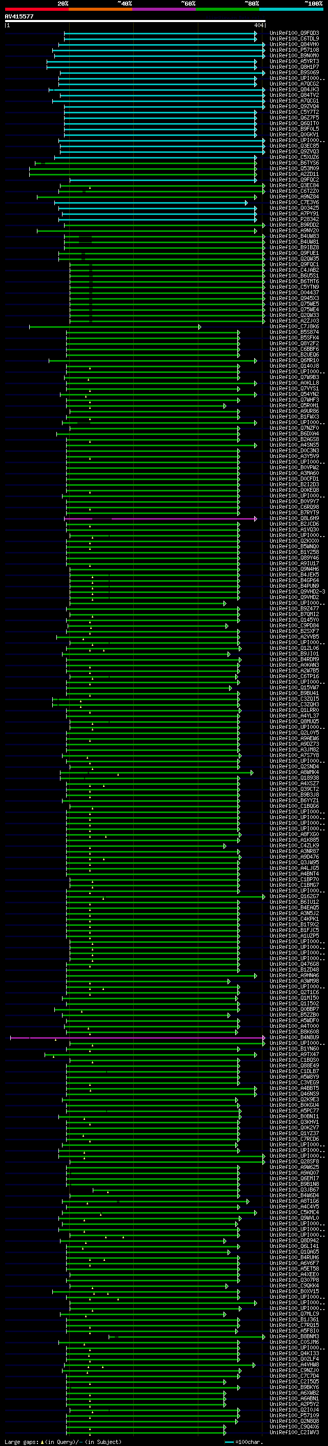Select label UniRef100_Q6MR10
The height and width of the screenshot is (1446, 328).
coord(294,361)
